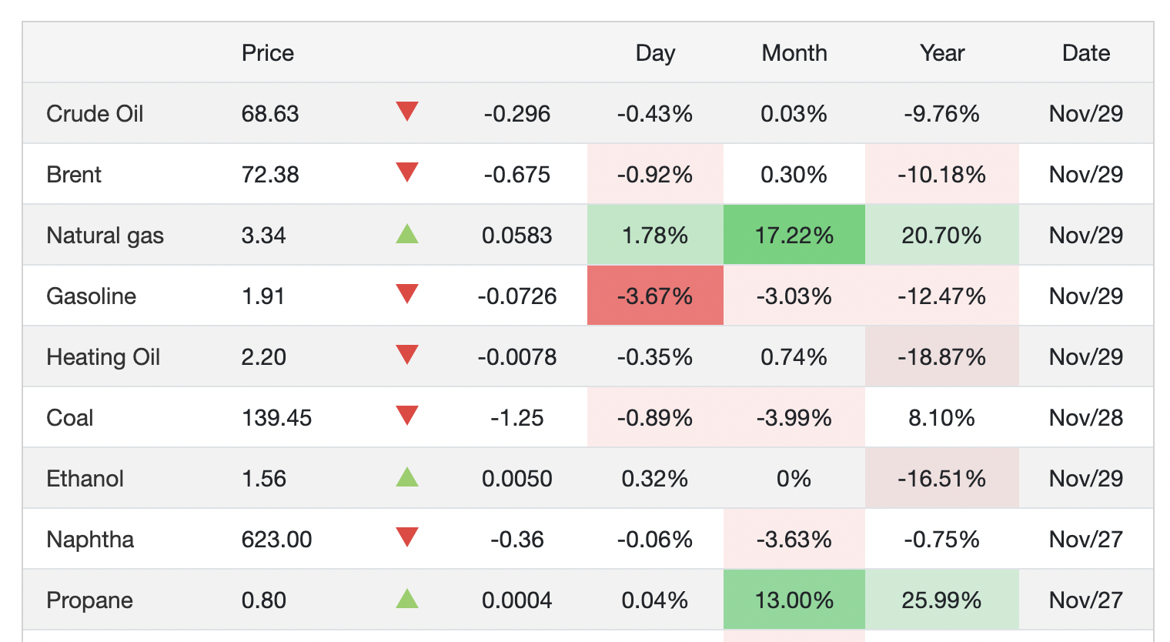Open the Propane commodity link
Screen dimensions: 1170x642
tap(89, 600)
